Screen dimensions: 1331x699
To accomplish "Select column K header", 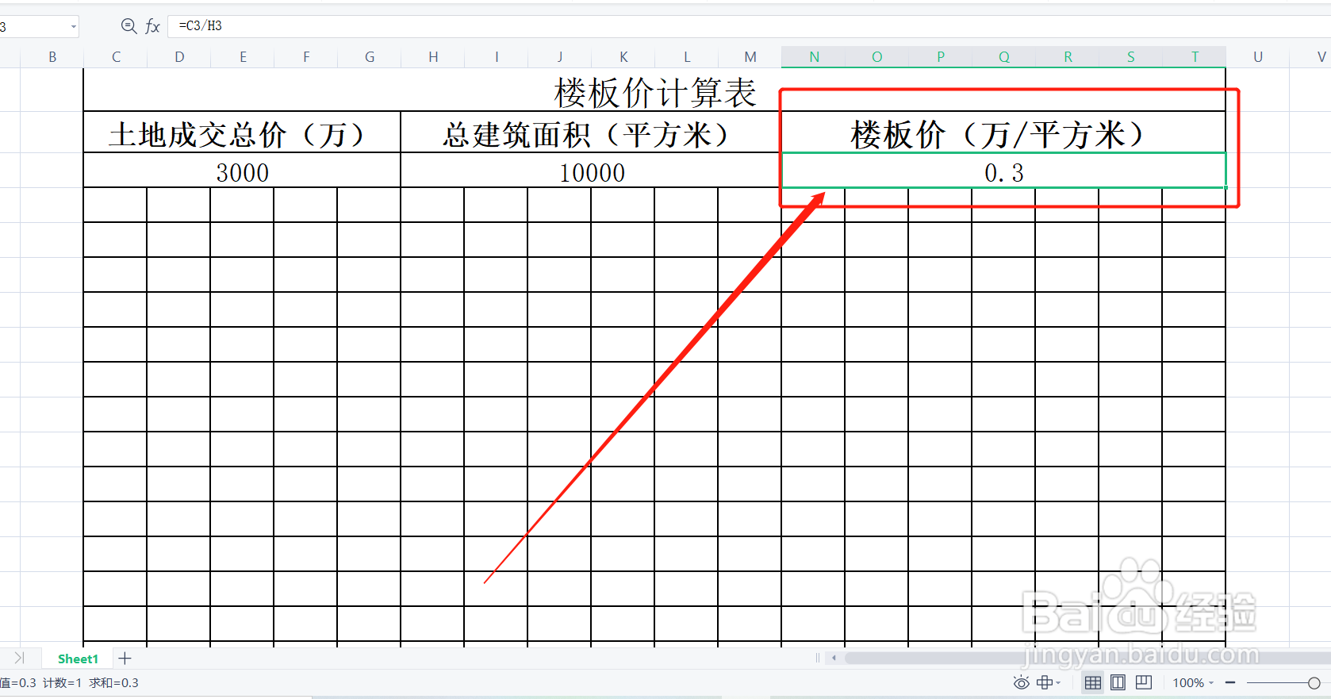I will pyautogui.click(x=623, y=57).
